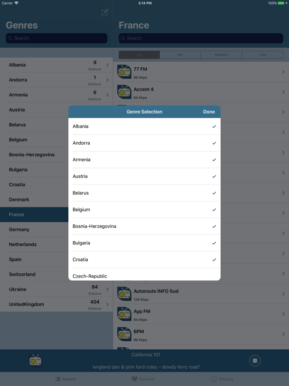Click the Autoroute INFO Sud radio icon
The width and height of the screenshot is (289, 386).
pos(124,294)
